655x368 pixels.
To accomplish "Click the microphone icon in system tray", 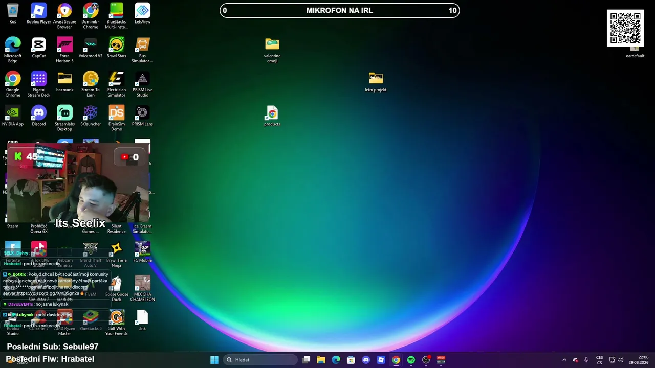I will [x=586, y=360].
